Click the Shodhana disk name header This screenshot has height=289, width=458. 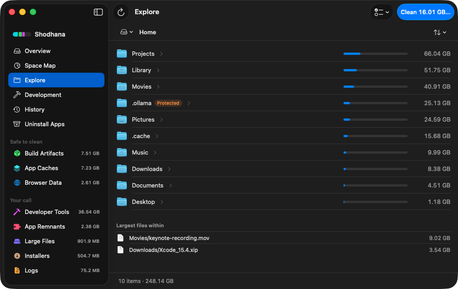tap(50, 34)
